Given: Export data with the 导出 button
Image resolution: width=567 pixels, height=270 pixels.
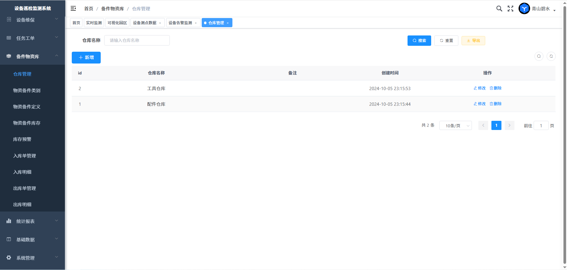Looking at the screenshot, I should pyautogui.click(x=473, y=40).
